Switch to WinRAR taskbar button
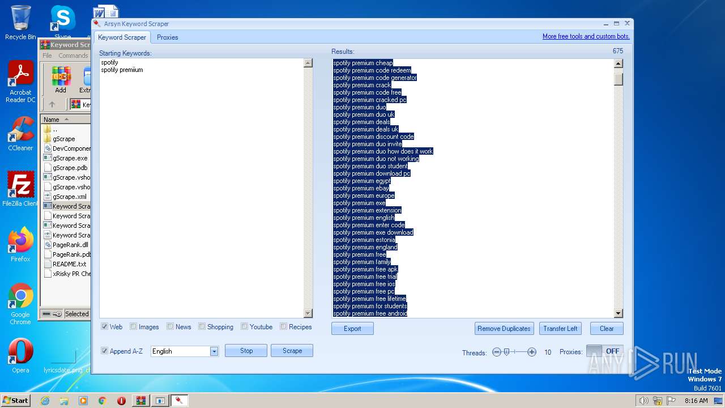725x408 pixels. click(140, 401)
